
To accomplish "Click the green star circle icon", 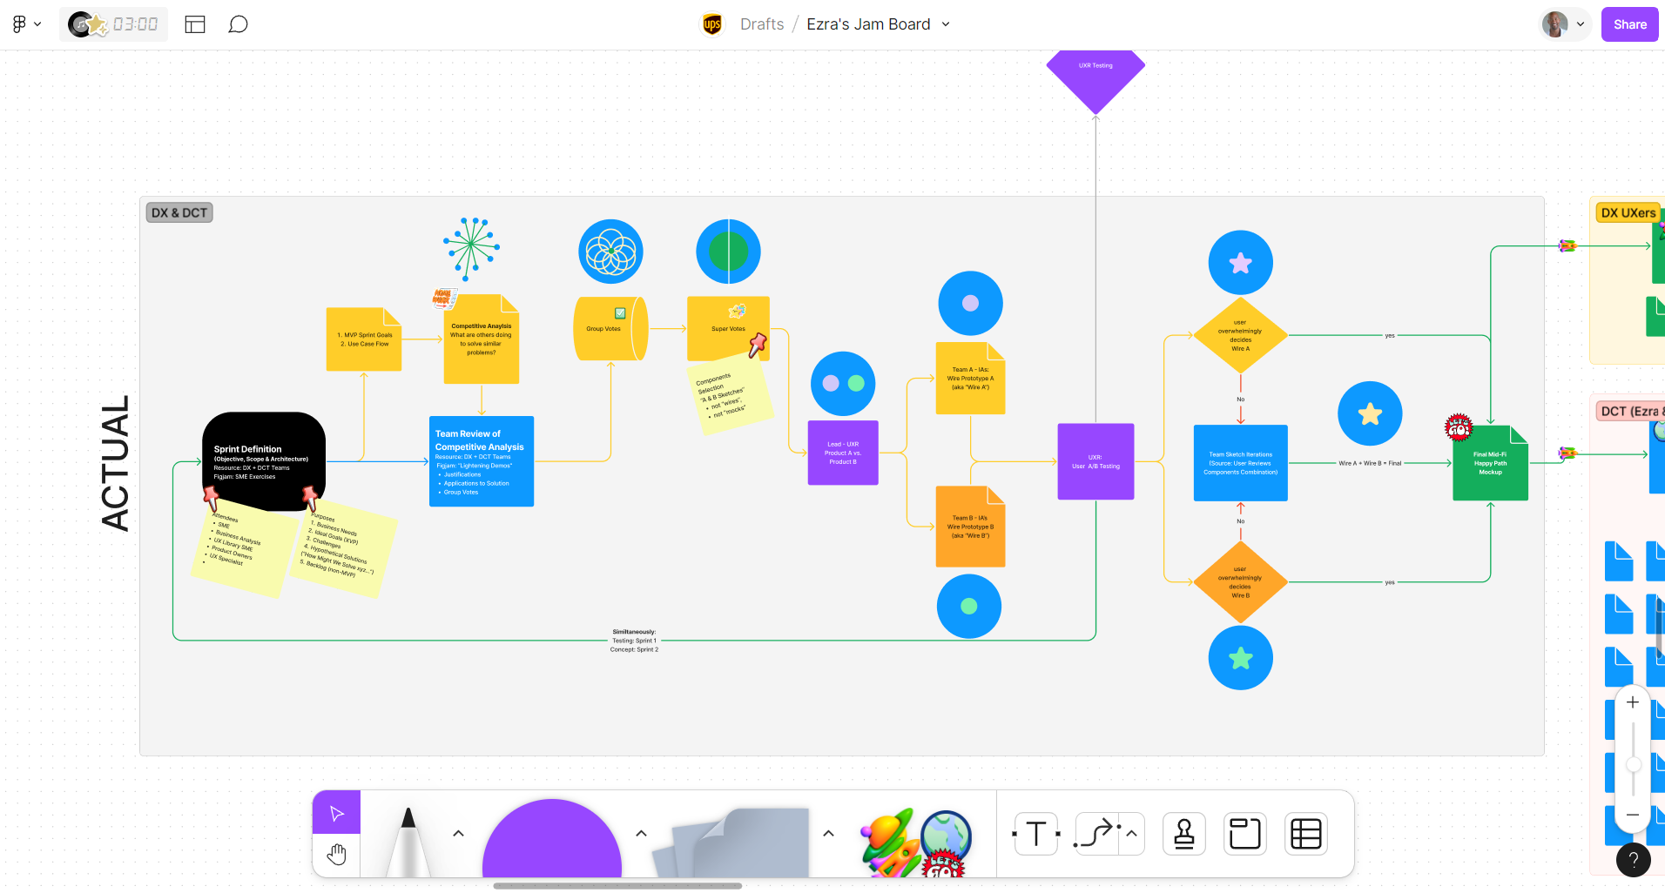I will coord(1240,658).
